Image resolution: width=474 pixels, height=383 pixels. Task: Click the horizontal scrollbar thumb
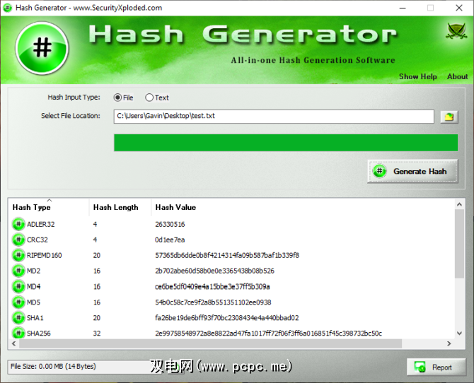pyautogui.click(x=210, y=343)
